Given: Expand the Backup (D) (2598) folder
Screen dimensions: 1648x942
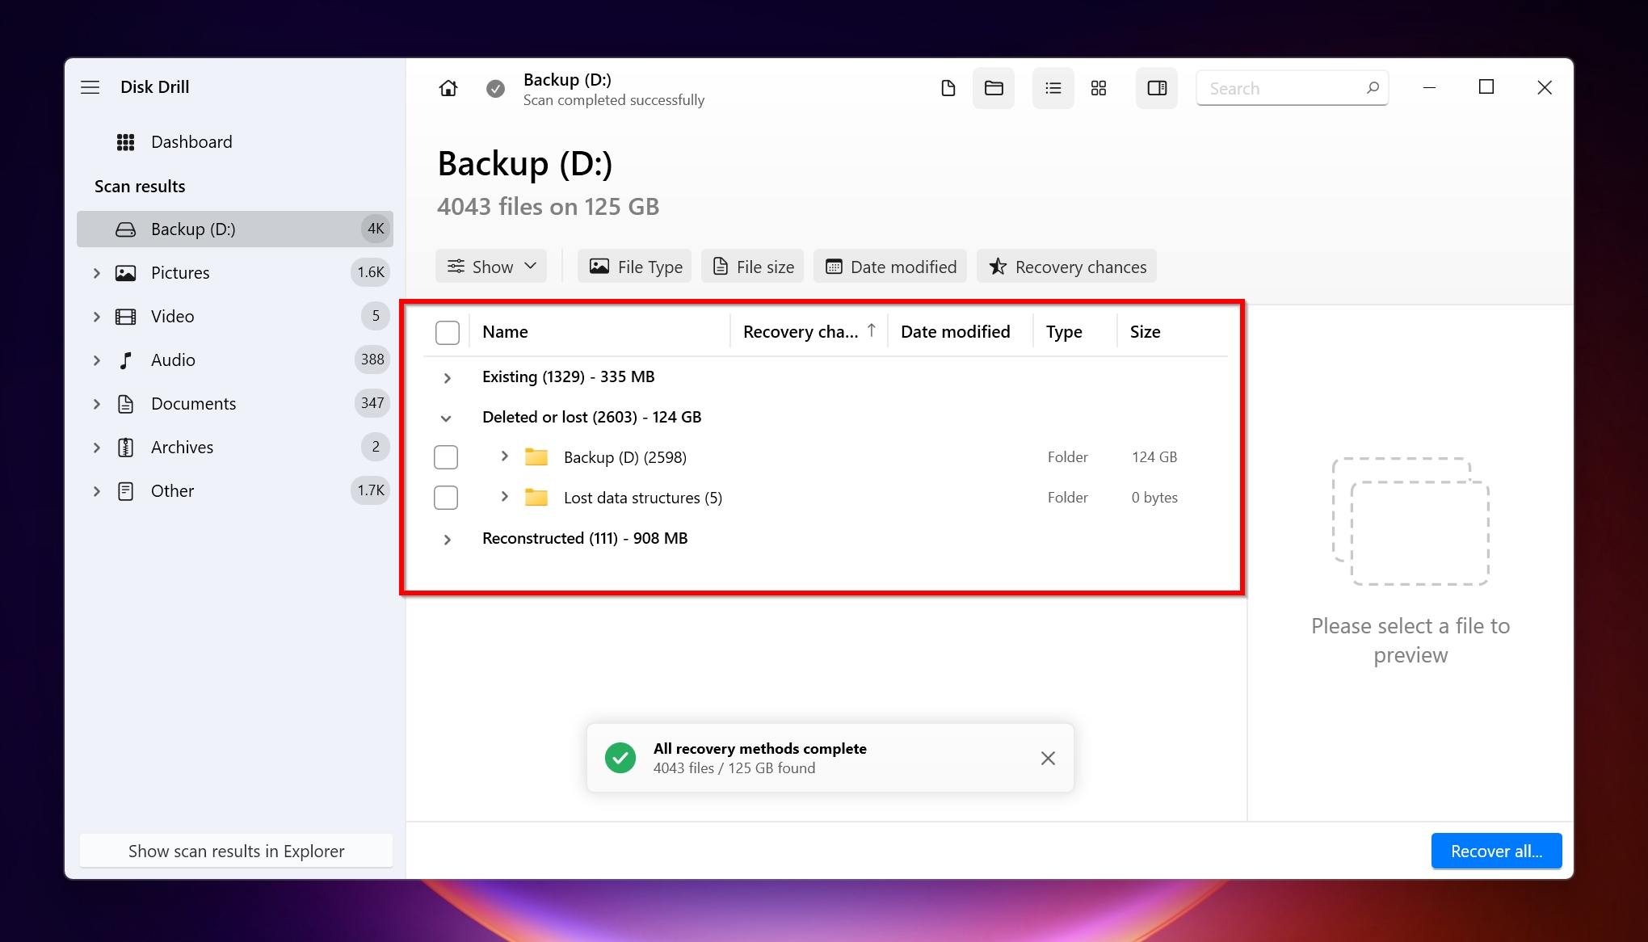Looking at the screenshot, I should pyautogui.click(x=504, y=456).
